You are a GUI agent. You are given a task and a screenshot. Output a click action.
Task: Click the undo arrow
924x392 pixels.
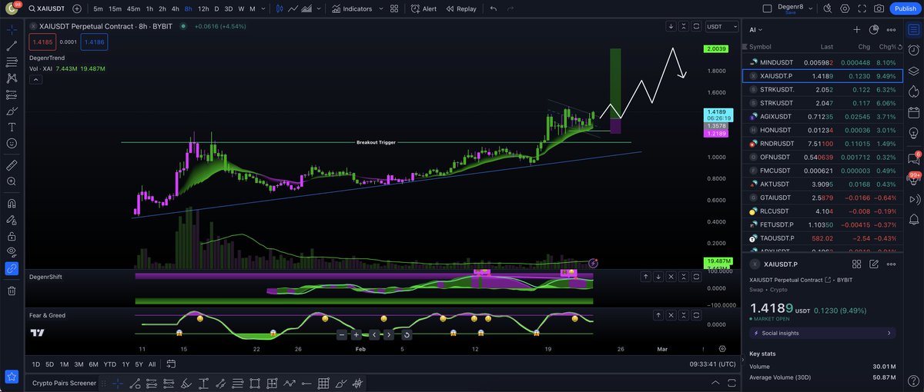493,8
